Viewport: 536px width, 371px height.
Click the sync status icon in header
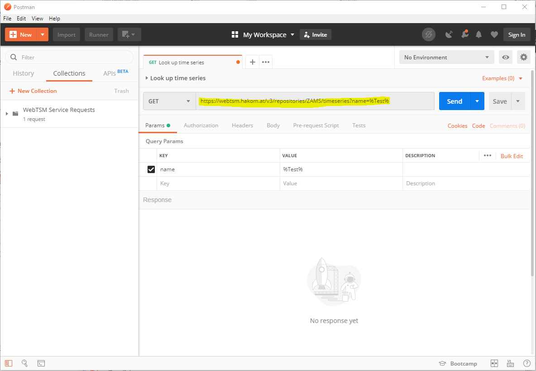coord(428,34)
